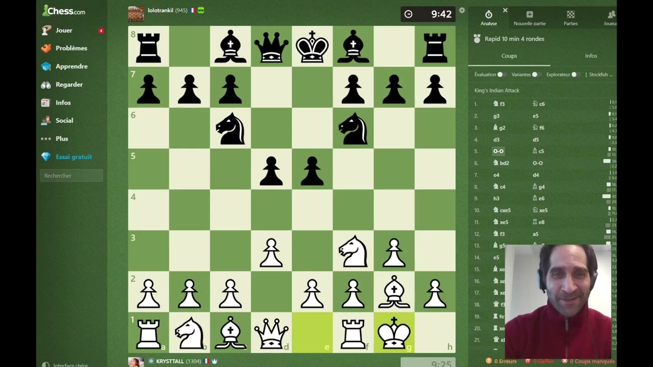The width and height of the screenshot is (653, 367).
Task: Select Problèmes in the sidebar
Action: 71,48
